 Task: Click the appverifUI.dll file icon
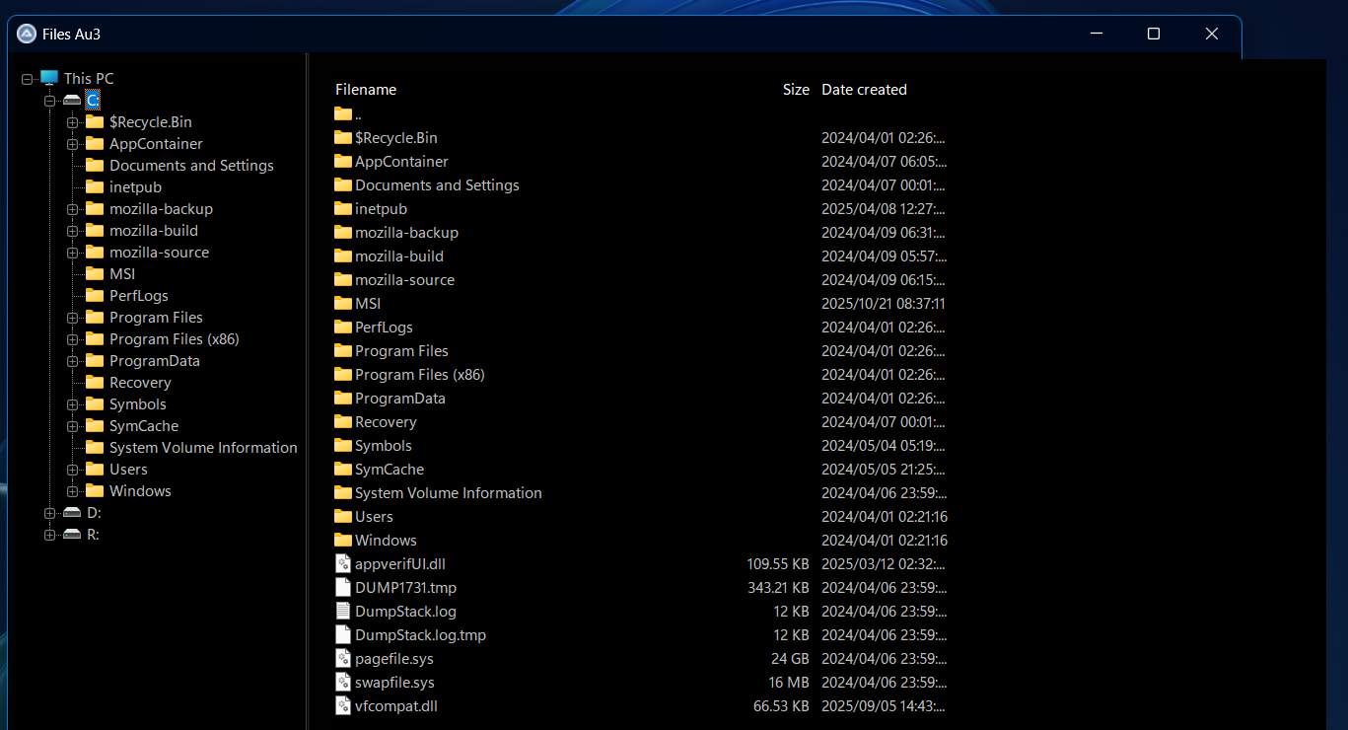(x=343, y=564)
